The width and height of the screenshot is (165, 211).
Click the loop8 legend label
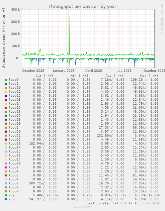click(x=14, y=187)
